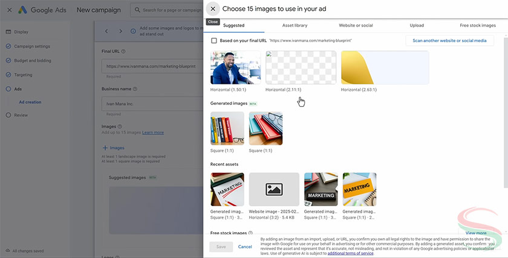Click the Display icon in sidebar
The image size is (508, 258).
coord(8,31)
